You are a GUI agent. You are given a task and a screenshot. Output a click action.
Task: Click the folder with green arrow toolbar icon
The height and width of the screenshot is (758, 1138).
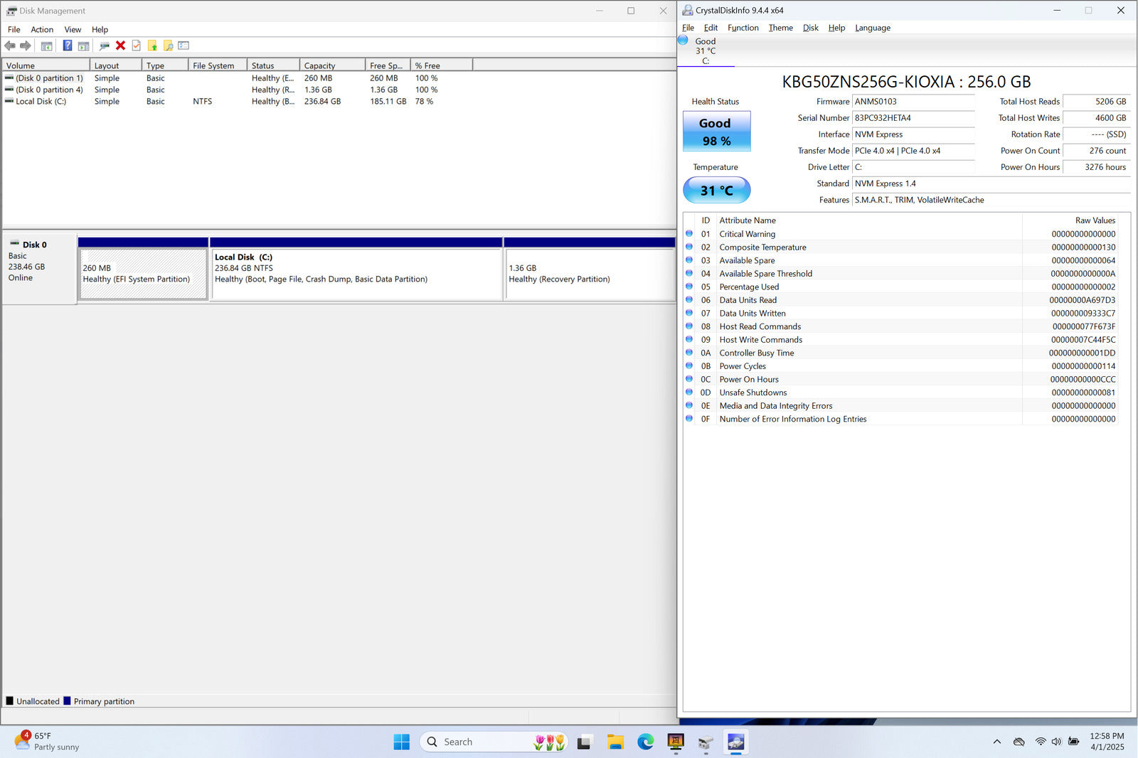[x=152, y=46]
